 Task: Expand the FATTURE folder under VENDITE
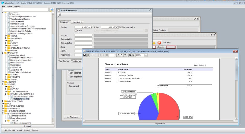click(6, 89)
